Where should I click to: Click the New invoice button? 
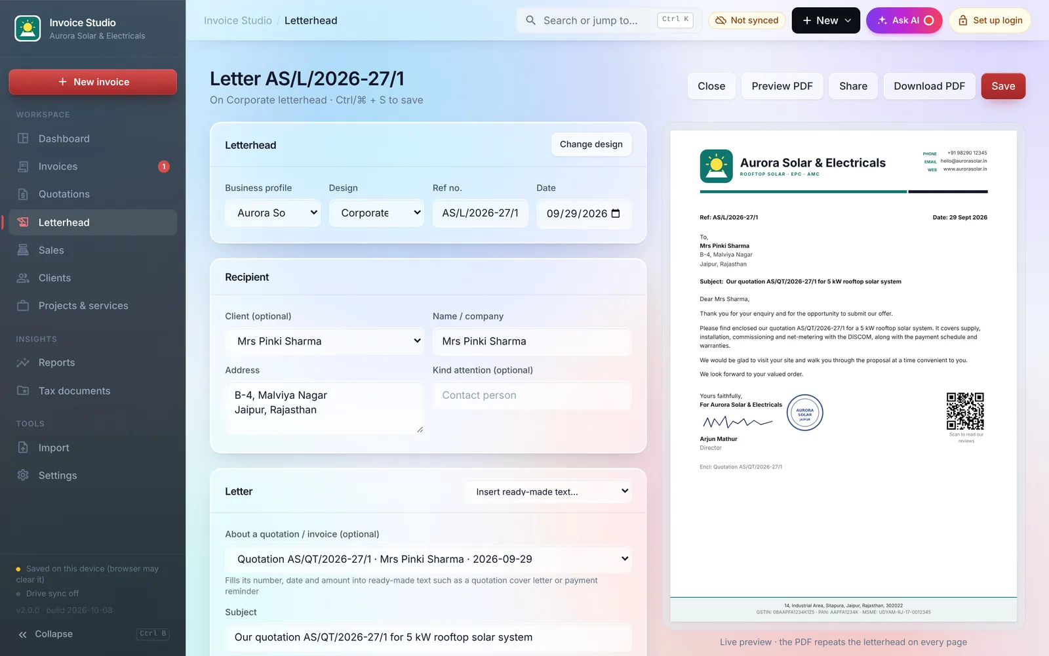pyautogui.click(x=92, y=82)
